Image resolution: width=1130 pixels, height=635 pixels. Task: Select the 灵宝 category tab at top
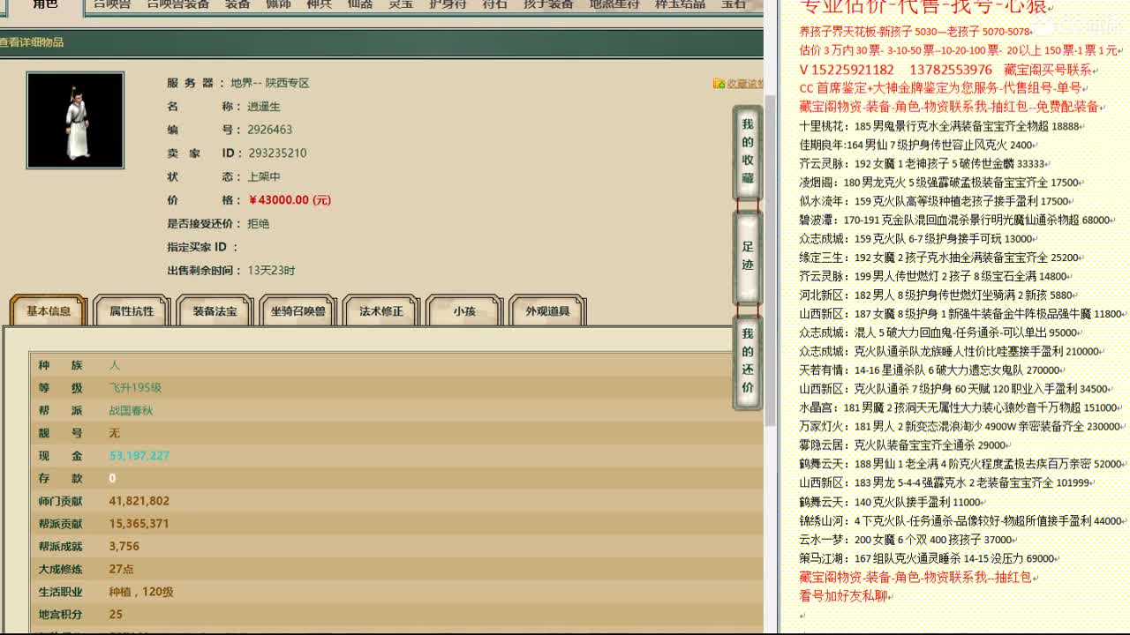pos(401,4)
